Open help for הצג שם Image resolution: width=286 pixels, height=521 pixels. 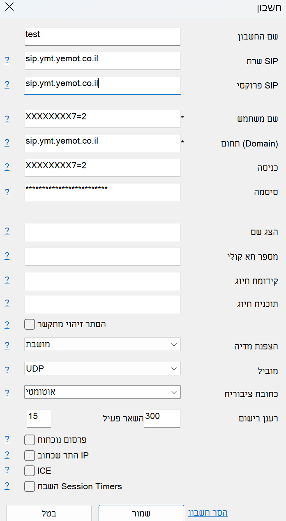click(7, 231)
